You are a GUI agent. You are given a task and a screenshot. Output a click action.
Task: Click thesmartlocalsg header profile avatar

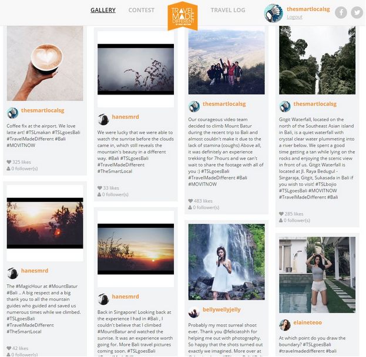click(x=274, y=13)
